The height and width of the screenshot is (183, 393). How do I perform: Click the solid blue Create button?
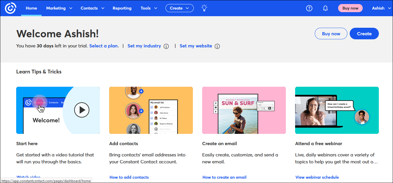coord(364,34)
